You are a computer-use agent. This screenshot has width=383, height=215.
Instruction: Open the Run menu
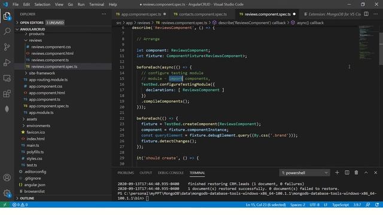[81, 4]
